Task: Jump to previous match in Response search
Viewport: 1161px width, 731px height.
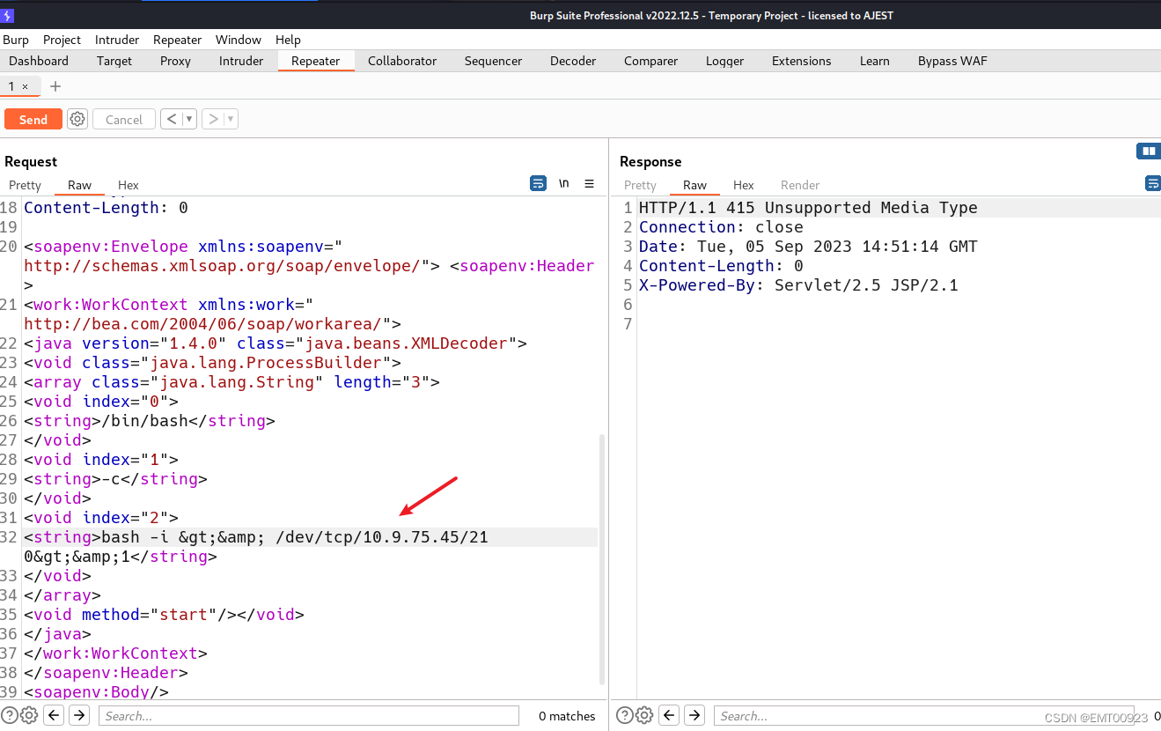Action: (x=669, y=715)
